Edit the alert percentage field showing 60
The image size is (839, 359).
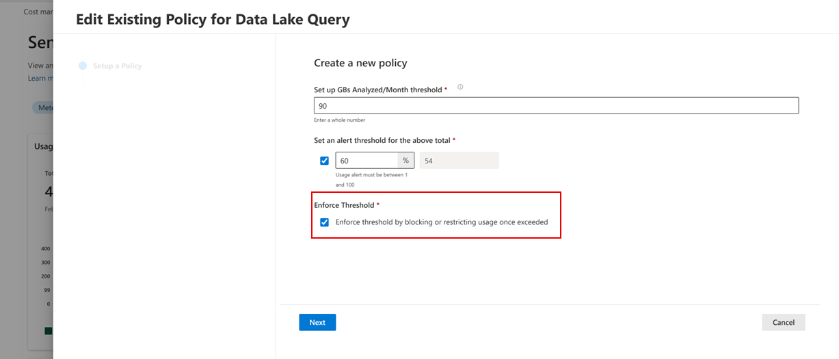pos(367,160)
